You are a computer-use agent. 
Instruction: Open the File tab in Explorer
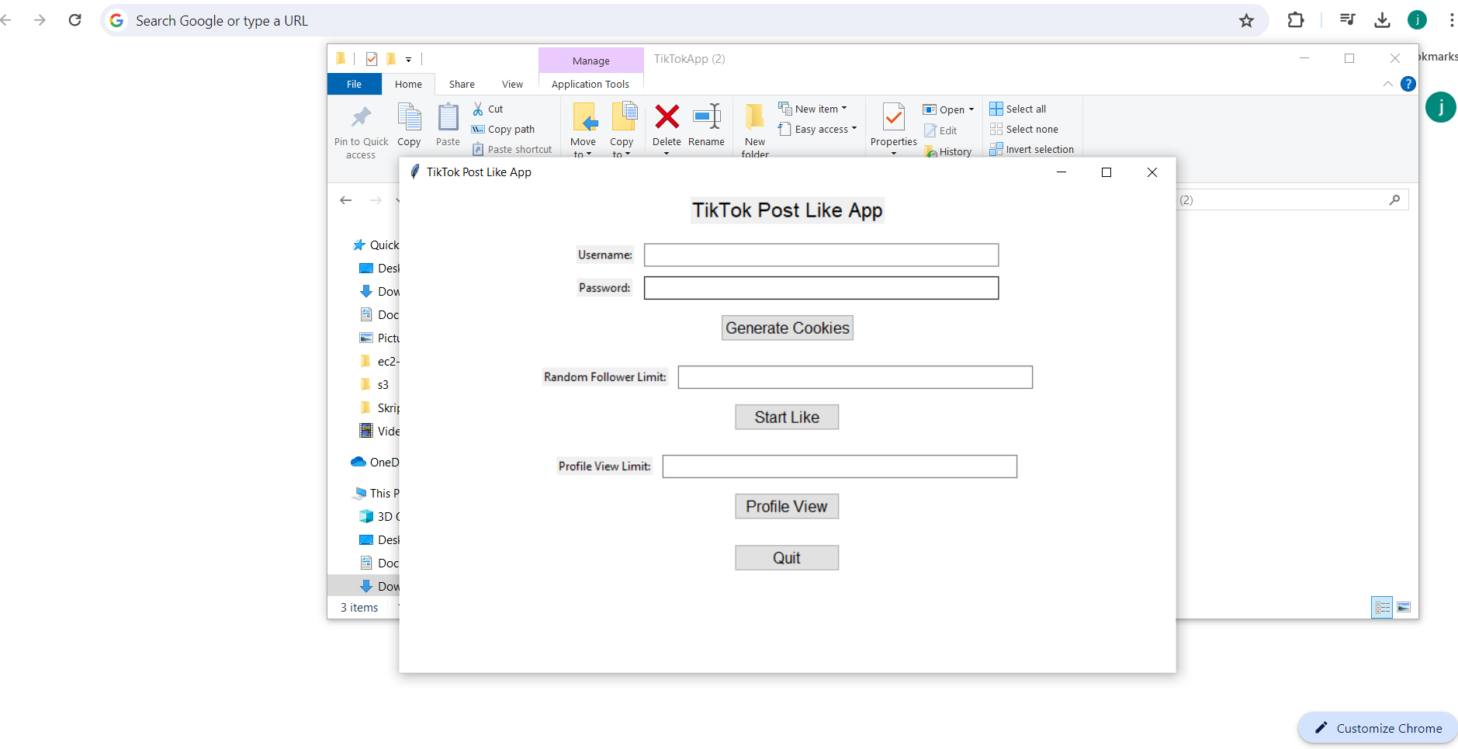[354, 84]
